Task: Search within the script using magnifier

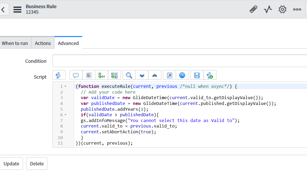Action: [x=129, y=75]
